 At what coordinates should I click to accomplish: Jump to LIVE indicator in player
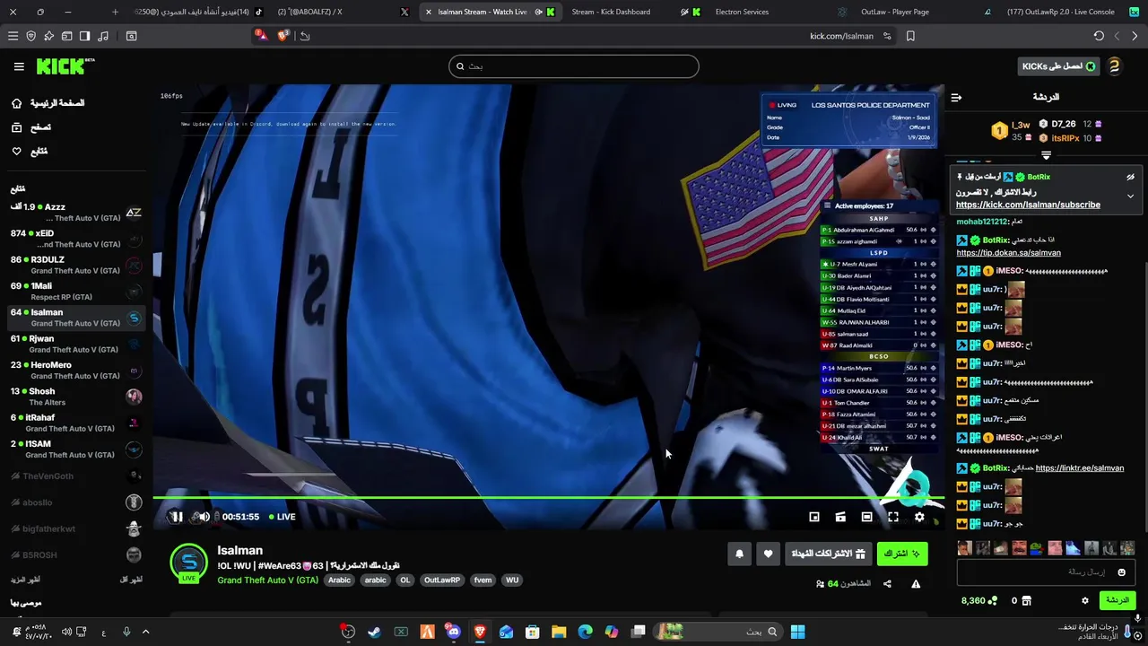pyautogui.click(x=282, y=517)
